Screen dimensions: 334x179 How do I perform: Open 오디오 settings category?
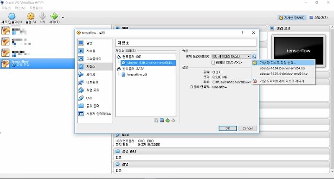tap(95, 75)
